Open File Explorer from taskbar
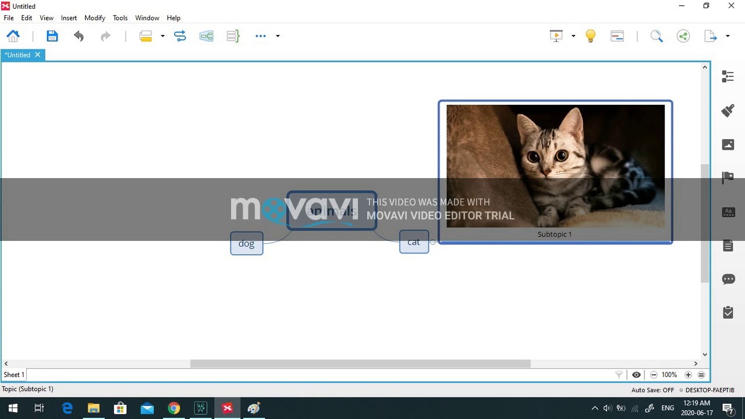The width and height of the screenshot is (745, 419). tap(94, 408)
